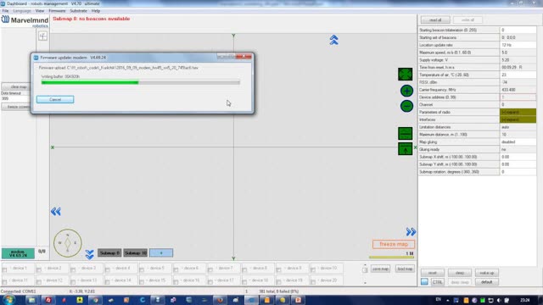The image size is (543, 305).
Task: Click the CTRL button
Action: pyautogui.click(x=437, y=282)
